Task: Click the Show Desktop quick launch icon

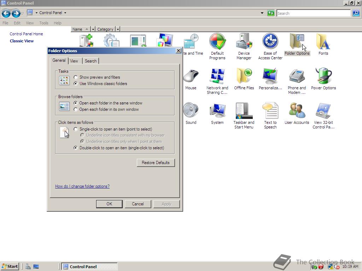Action: 36,267
